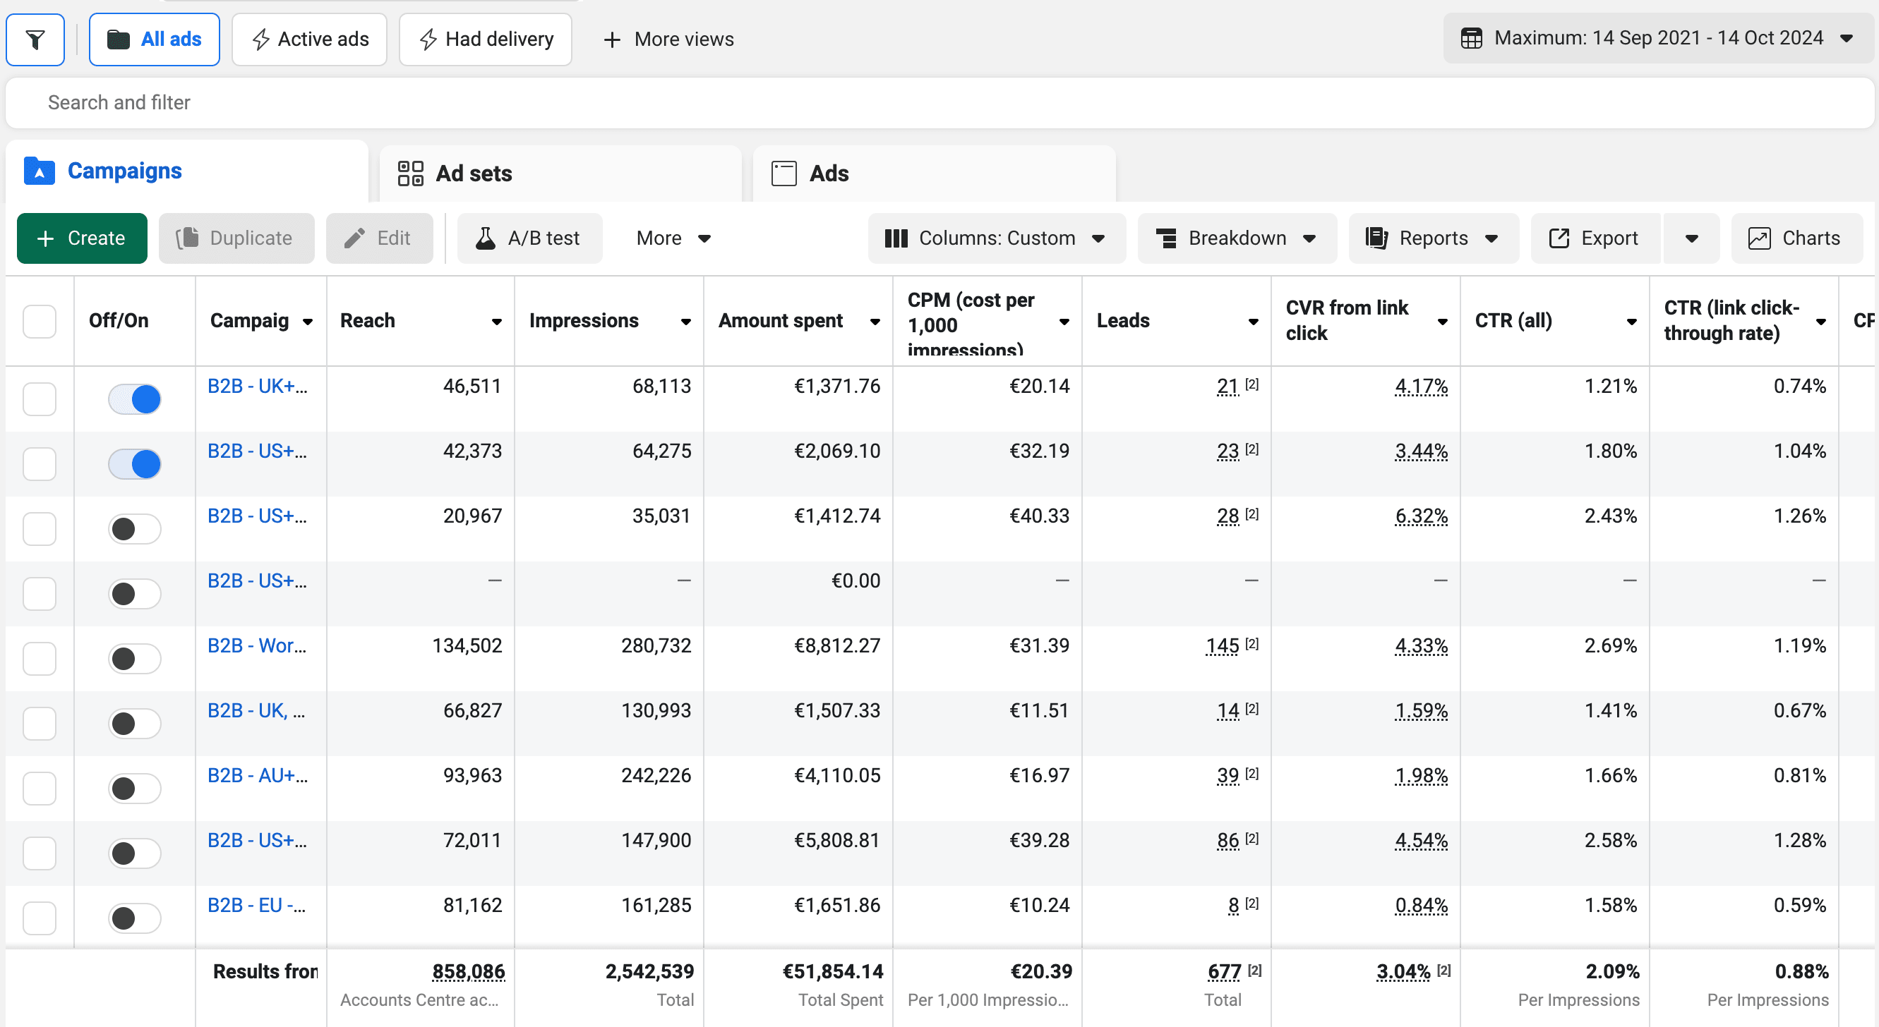Click the Export arrow icon
This screenshot has height=1027, width=1879.
tap(1559, 238)
